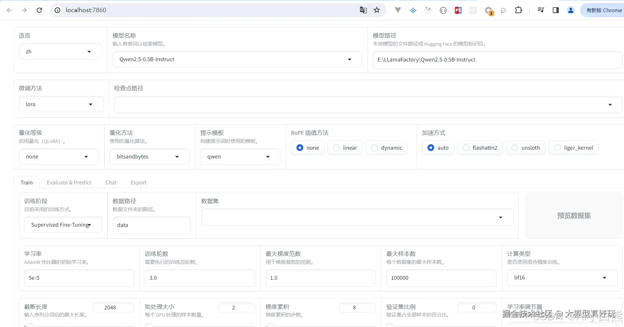Click 训练轮数 field with 3.0
The width and height of the screenshot is (624, 327).
coord(200,278)
